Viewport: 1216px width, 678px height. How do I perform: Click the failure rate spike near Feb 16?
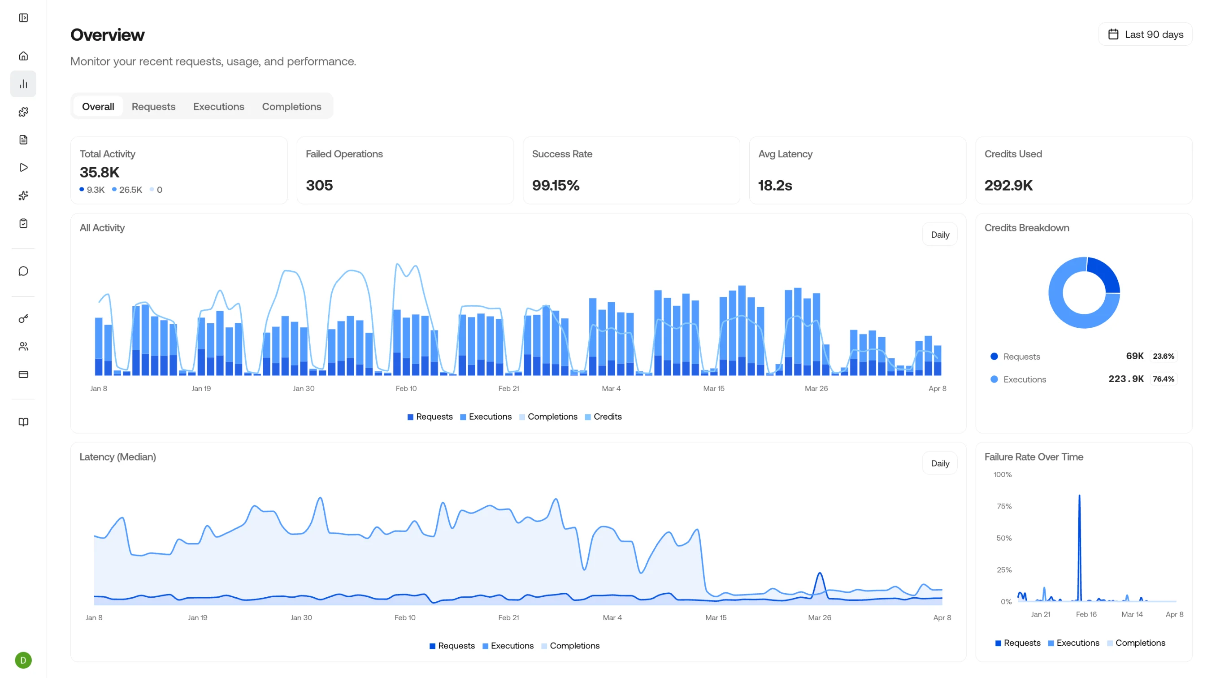pyautogui.click(x=1079, y=548)
